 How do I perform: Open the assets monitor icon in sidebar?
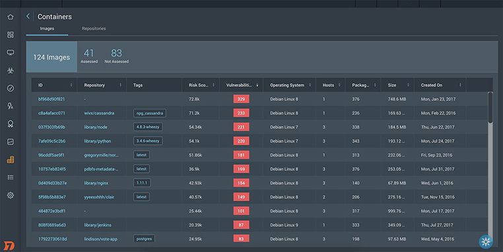[x=11, y=53]
